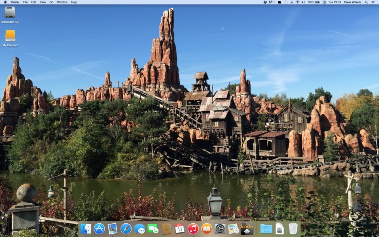Open the Apple menu
379x237 pixels.
pyautogui.click(x=5, y=2)
